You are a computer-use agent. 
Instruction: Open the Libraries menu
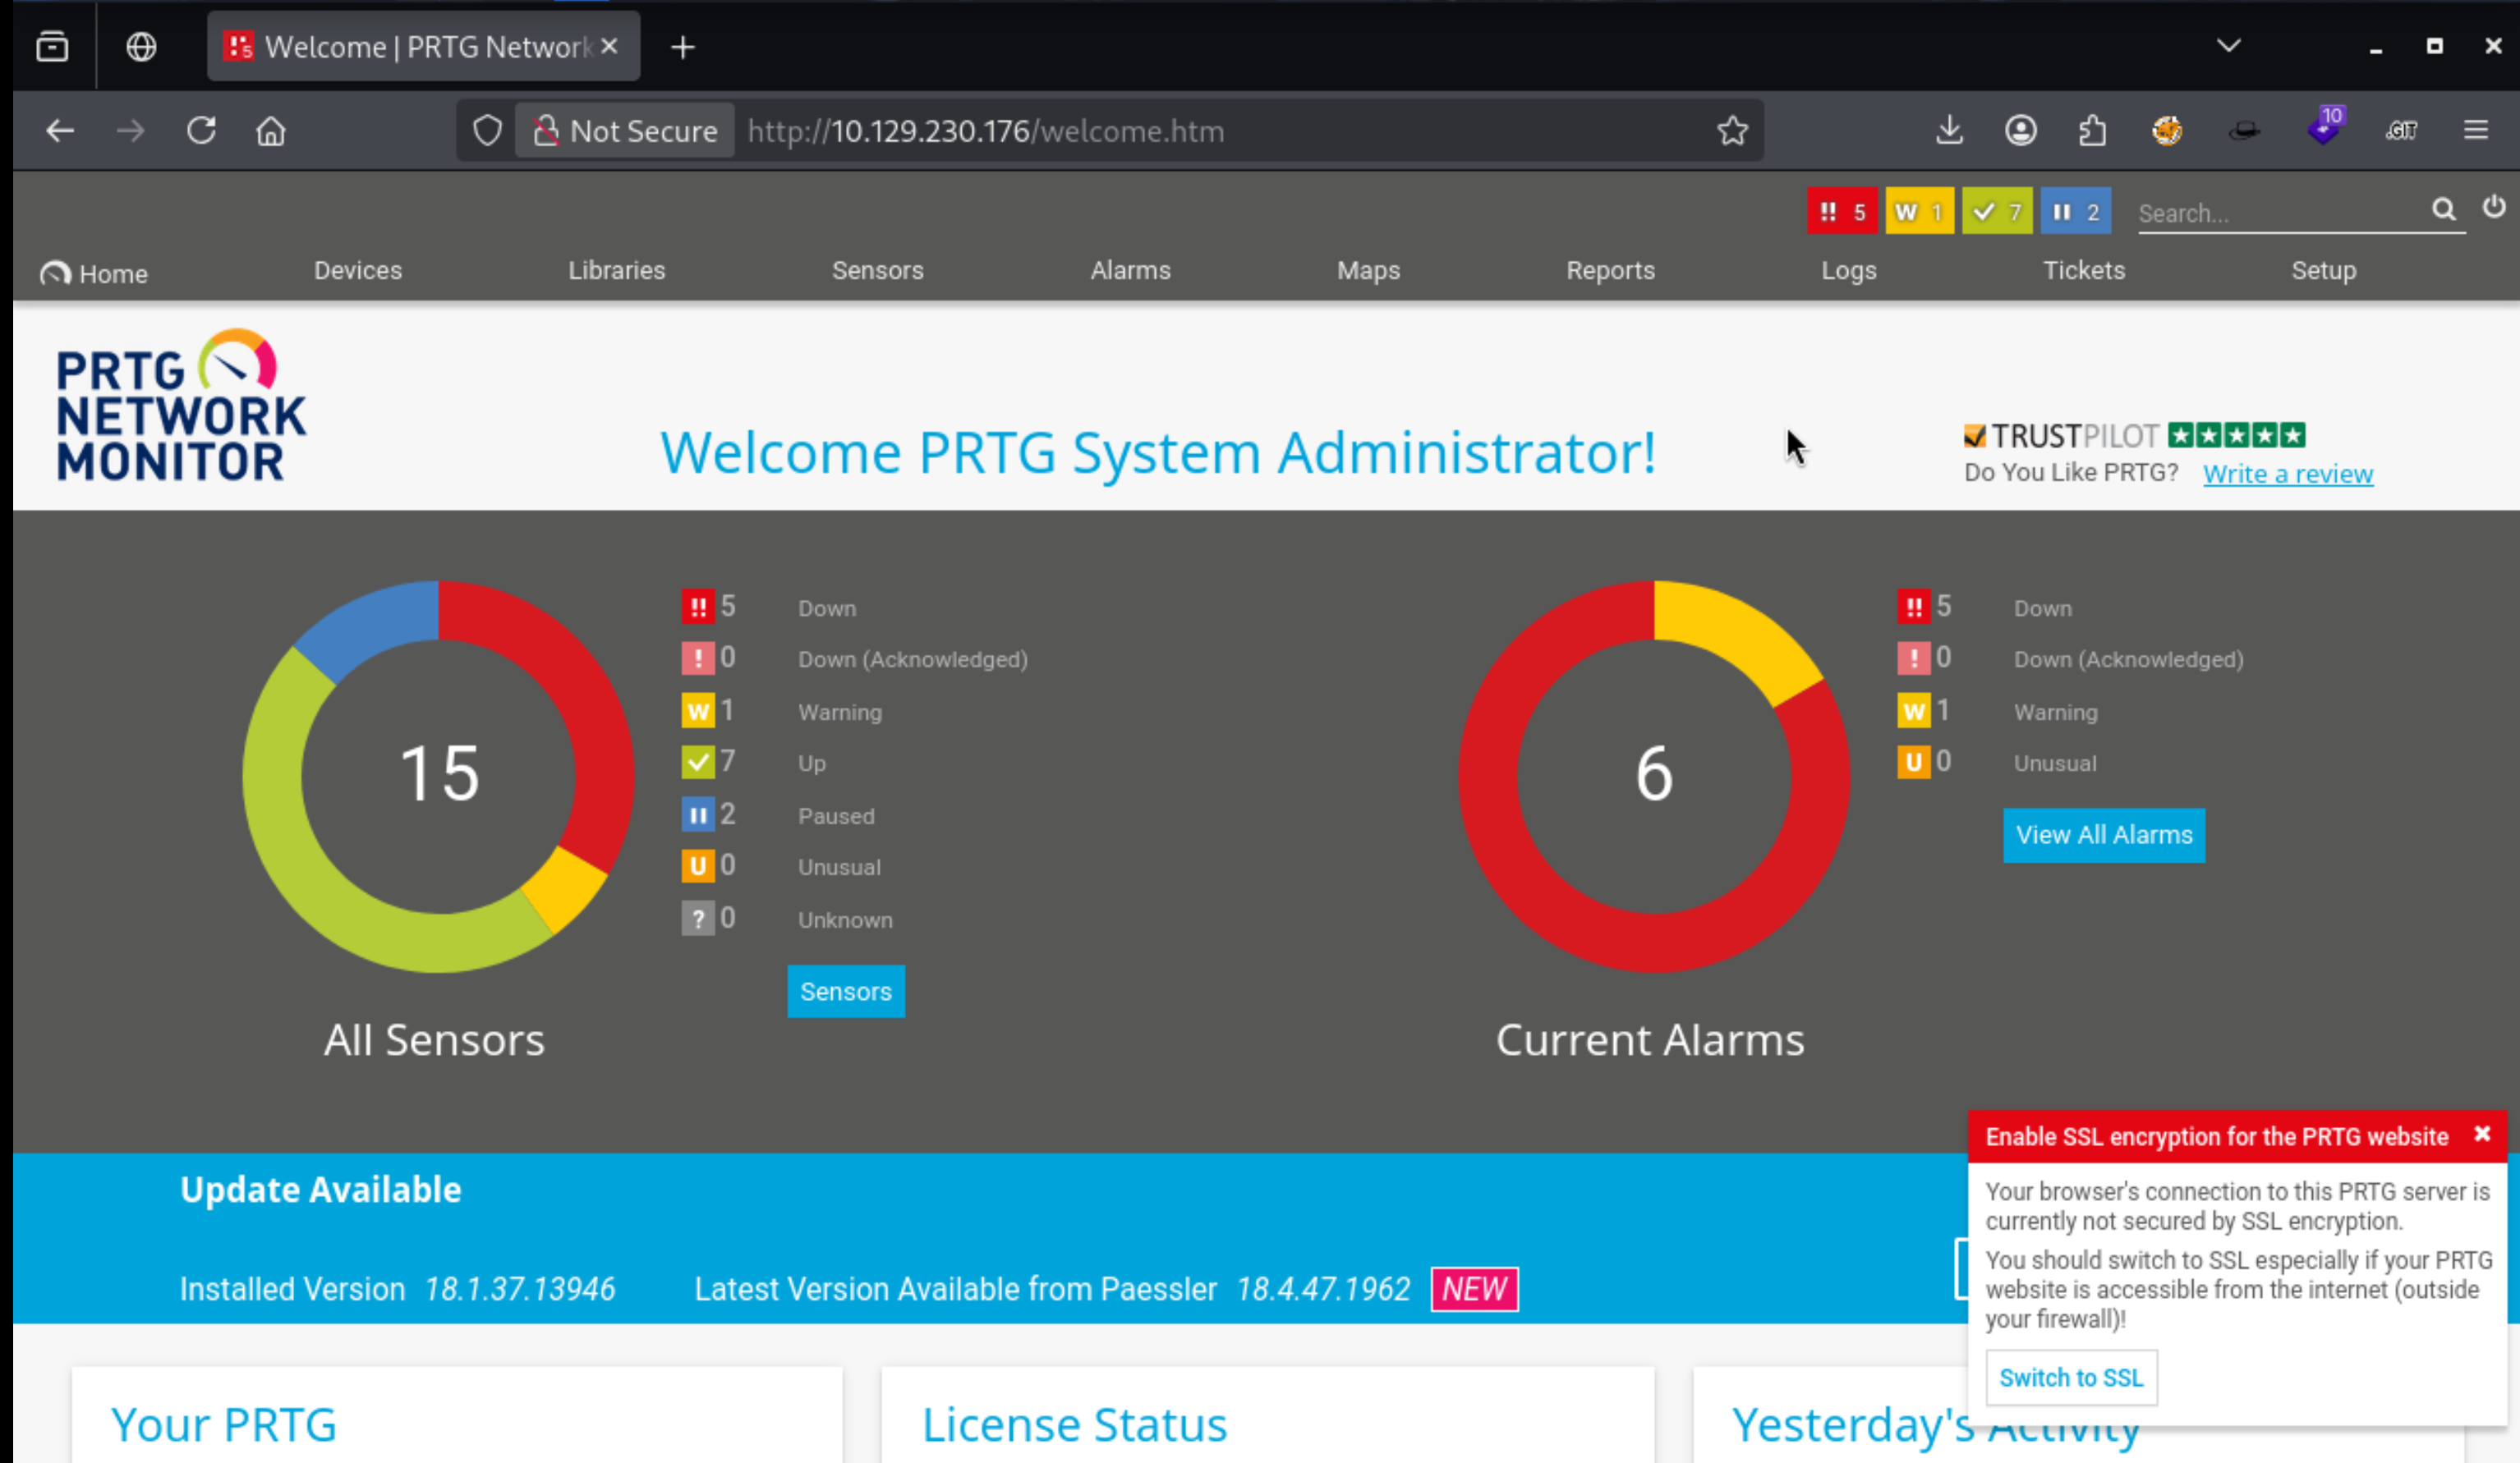[x=616, y=270]
